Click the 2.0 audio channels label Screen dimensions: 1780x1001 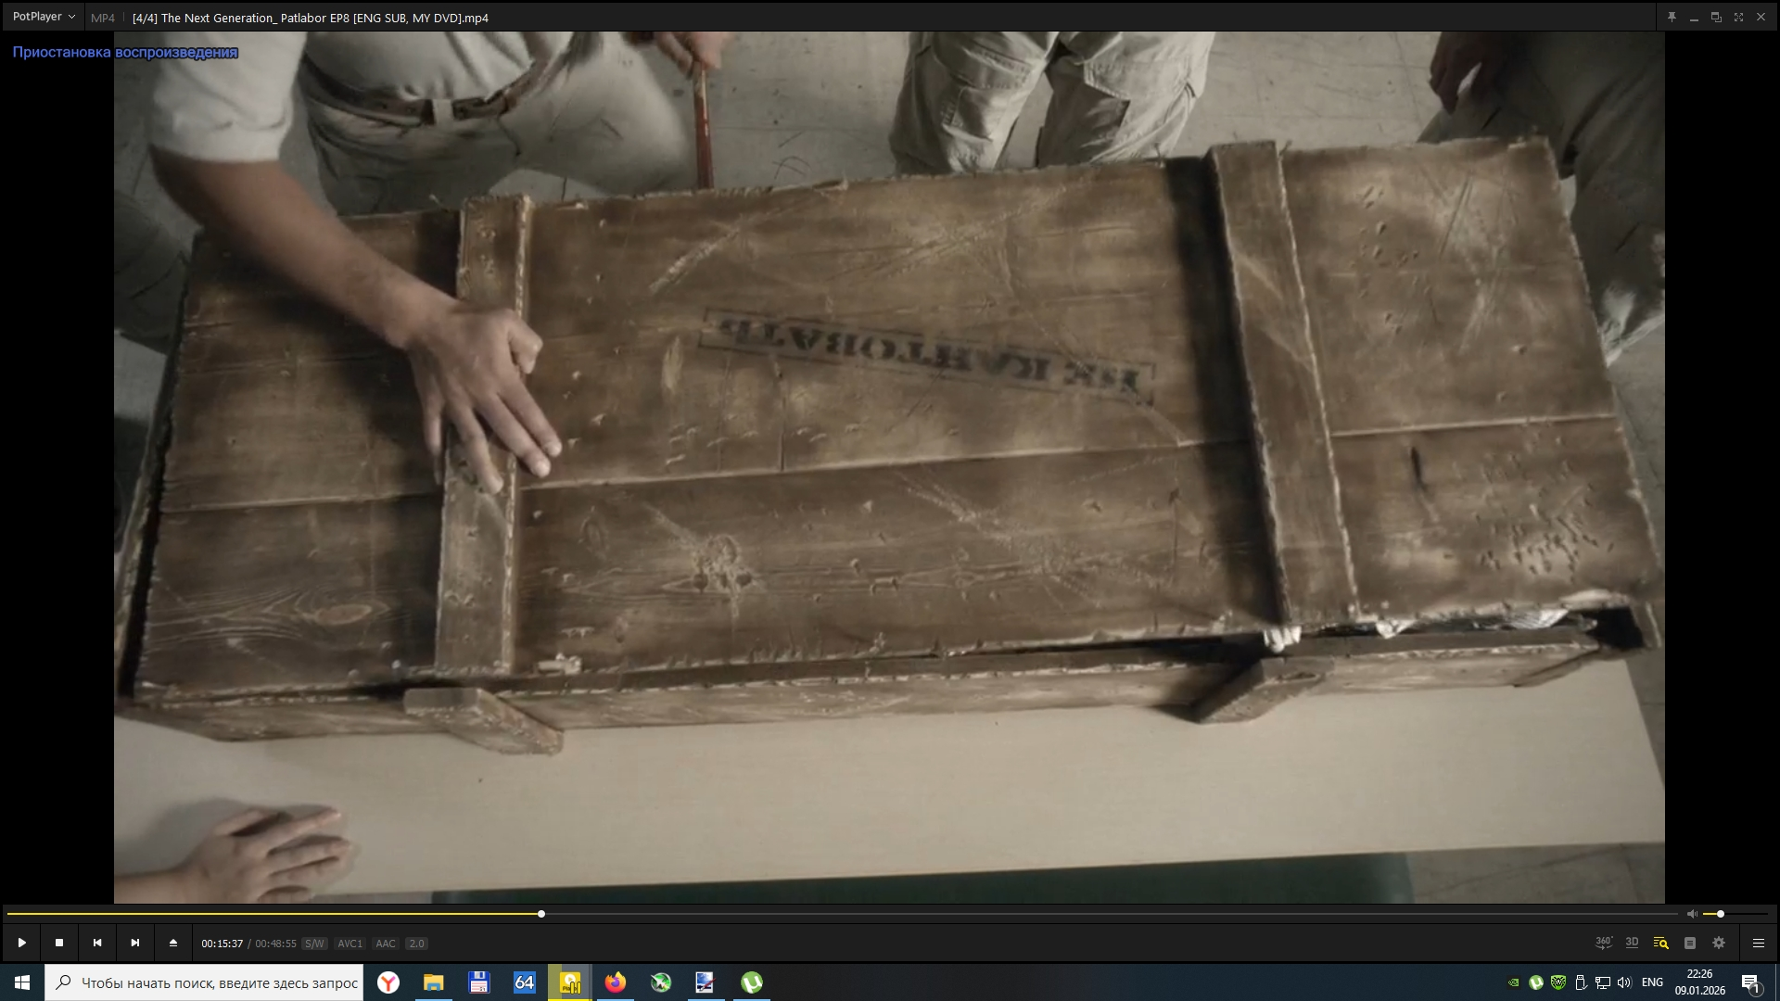(416, 944)
